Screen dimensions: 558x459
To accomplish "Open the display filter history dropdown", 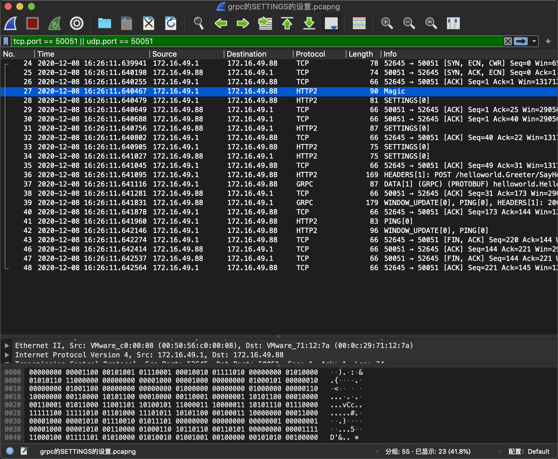I will (x=534, y=41).
